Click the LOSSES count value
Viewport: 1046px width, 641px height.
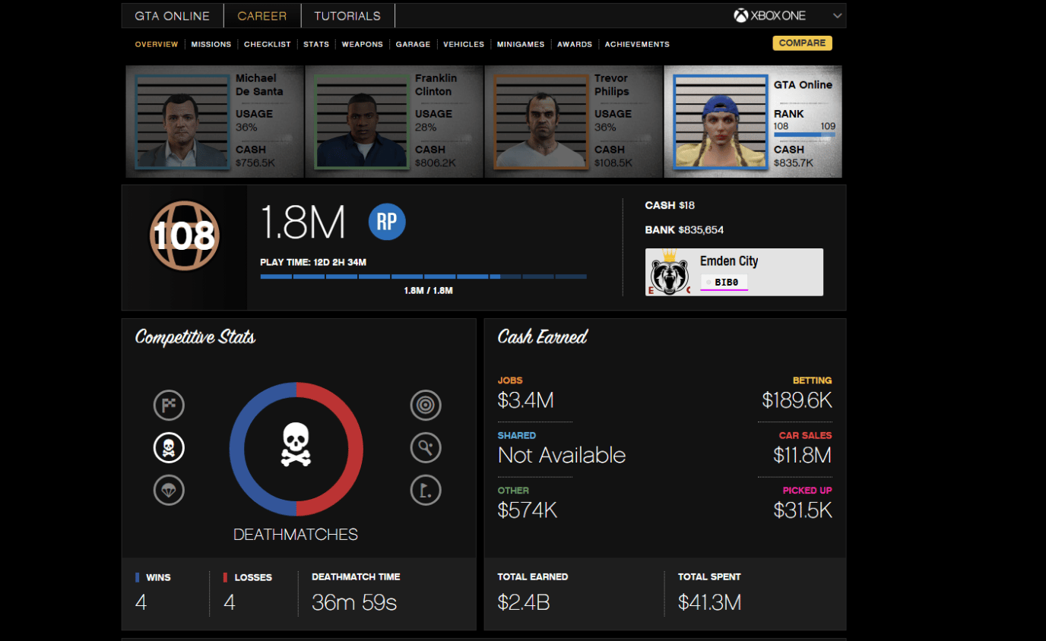pos(230,603)
